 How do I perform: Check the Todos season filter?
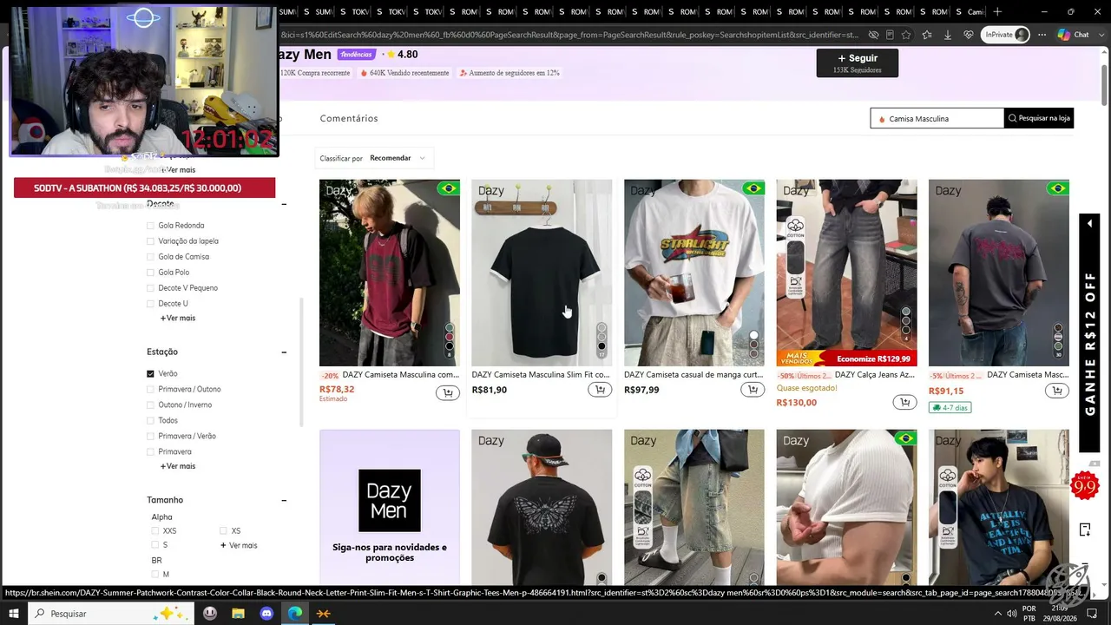point(150,421)
